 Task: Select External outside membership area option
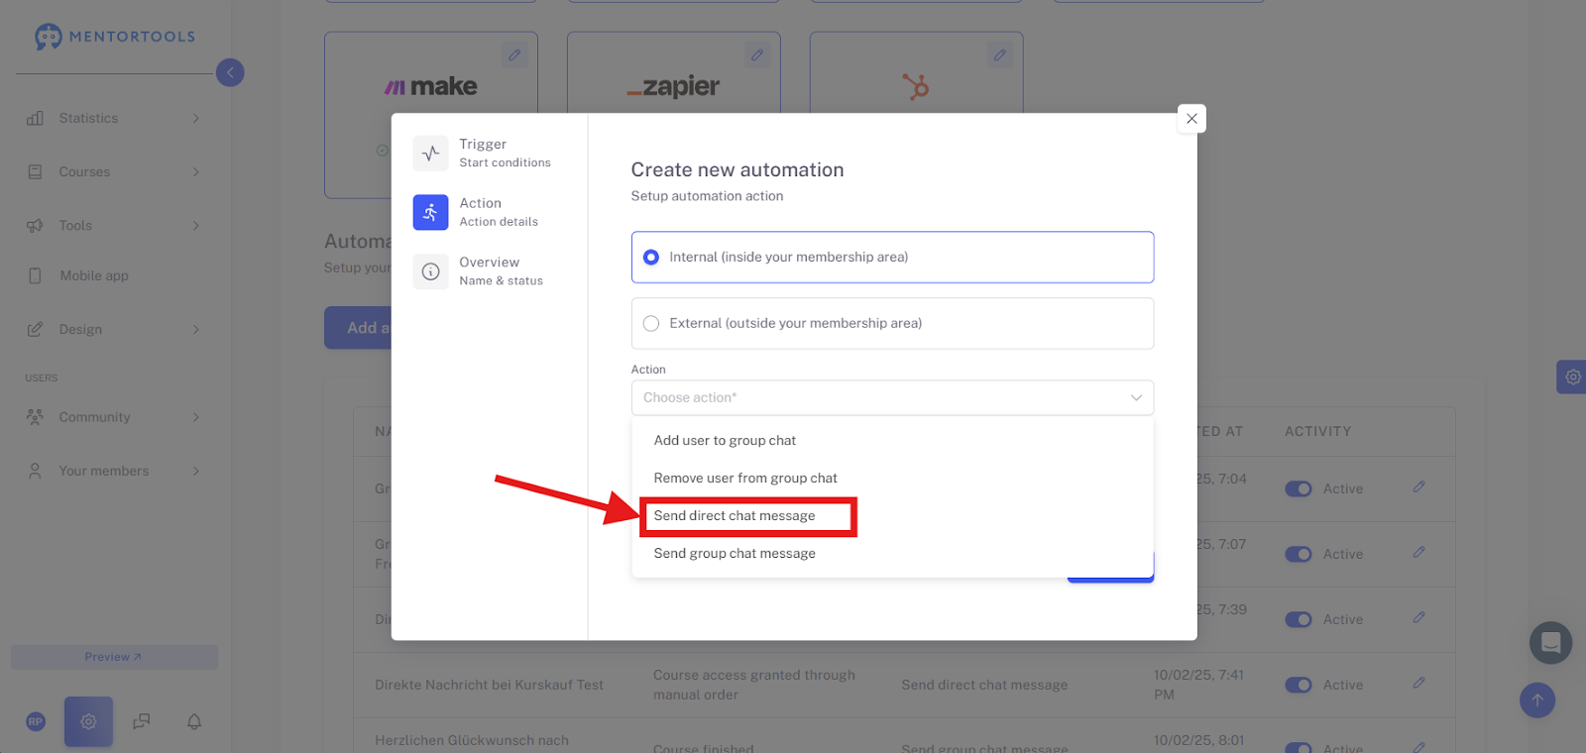click(892, 323)
